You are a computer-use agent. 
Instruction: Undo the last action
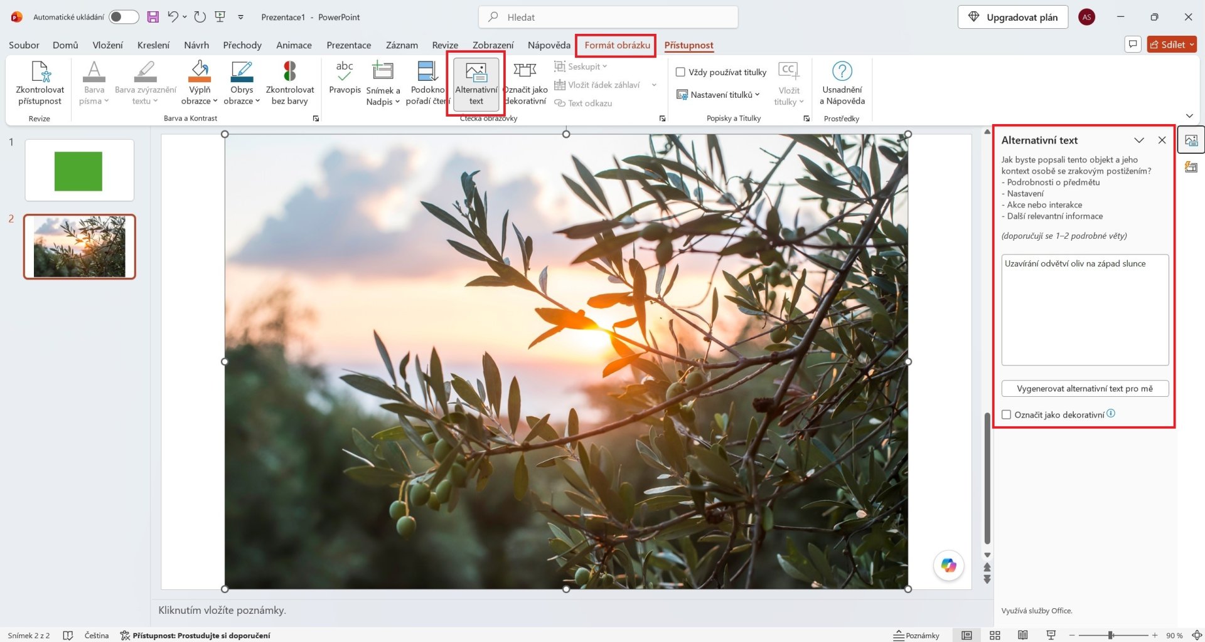(173, 17)
